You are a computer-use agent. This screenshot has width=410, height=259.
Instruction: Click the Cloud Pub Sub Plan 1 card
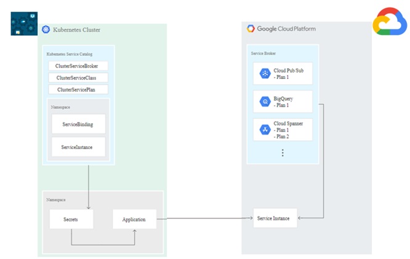(283, 73)
